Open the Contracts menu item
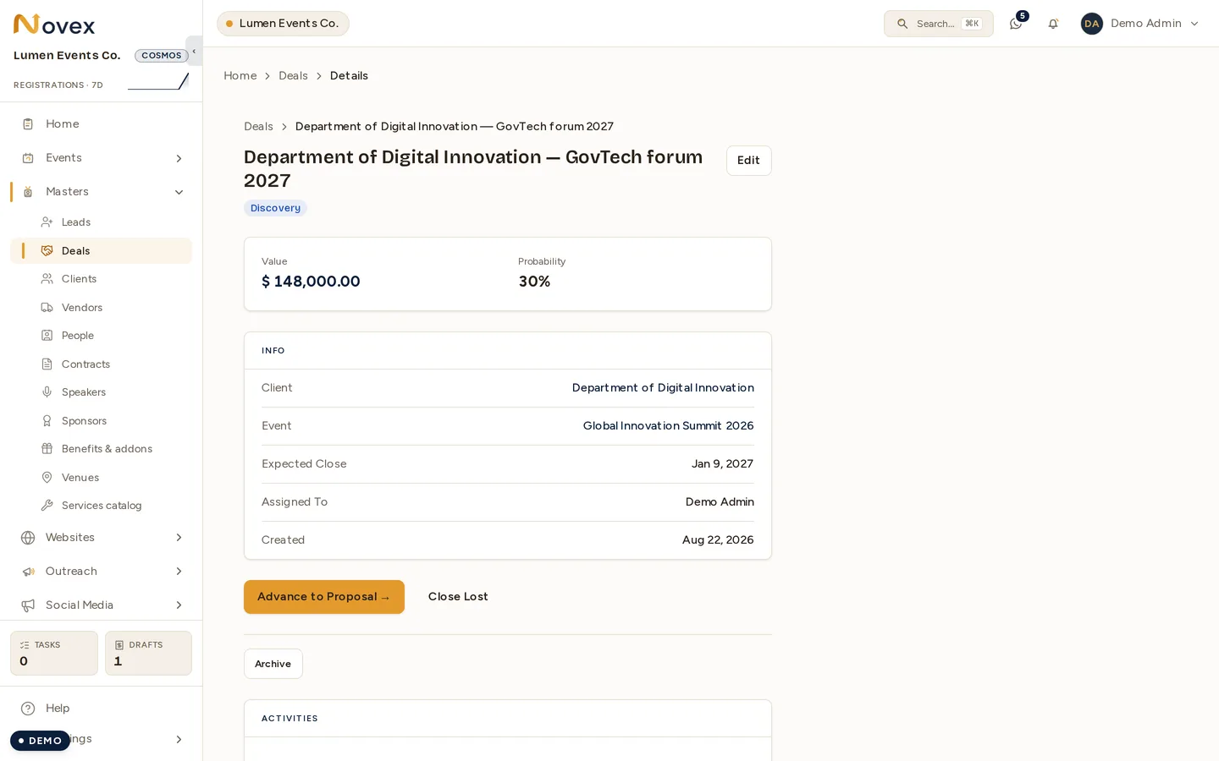1219x761 pixels. 102,364
